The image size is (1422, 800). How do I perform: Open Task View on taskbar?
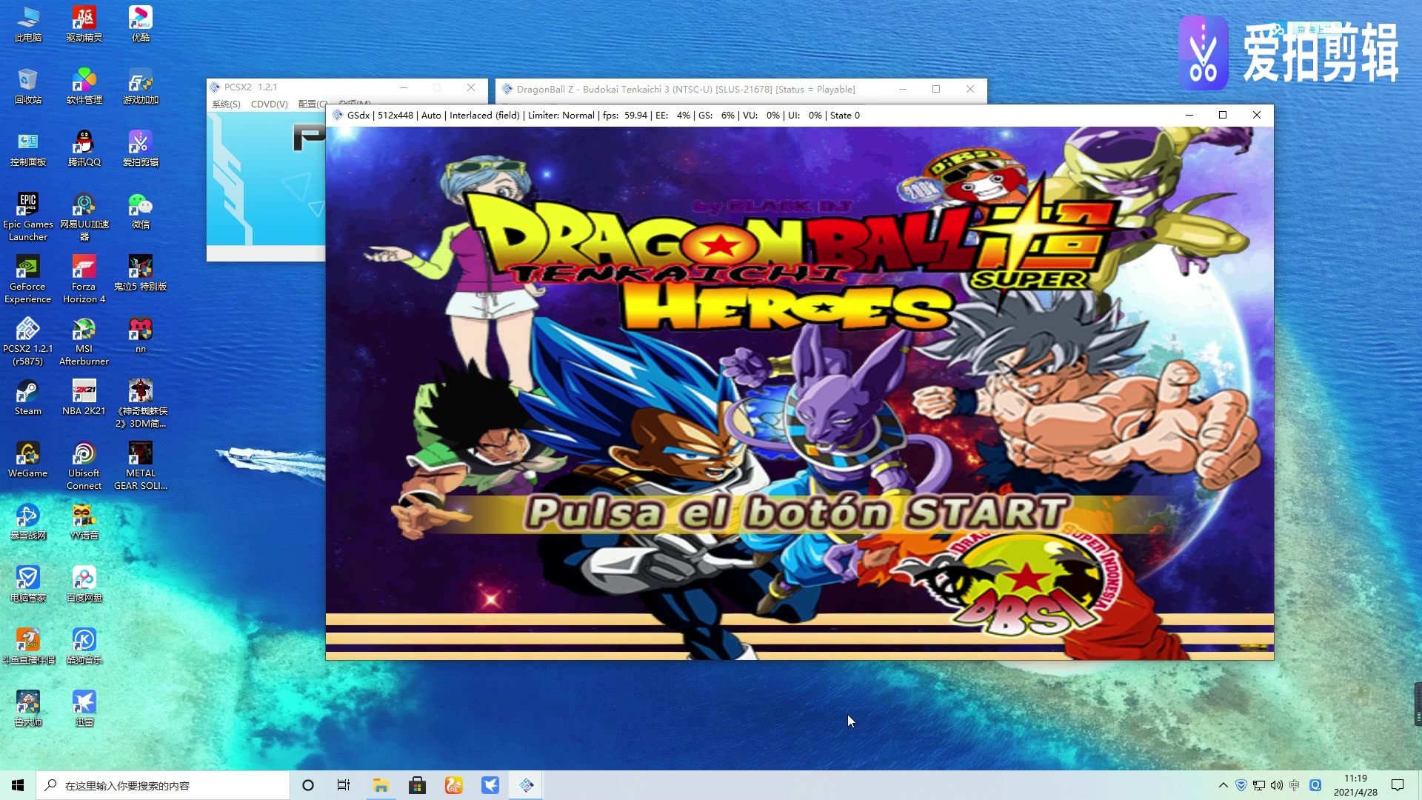tap(344, 785)
